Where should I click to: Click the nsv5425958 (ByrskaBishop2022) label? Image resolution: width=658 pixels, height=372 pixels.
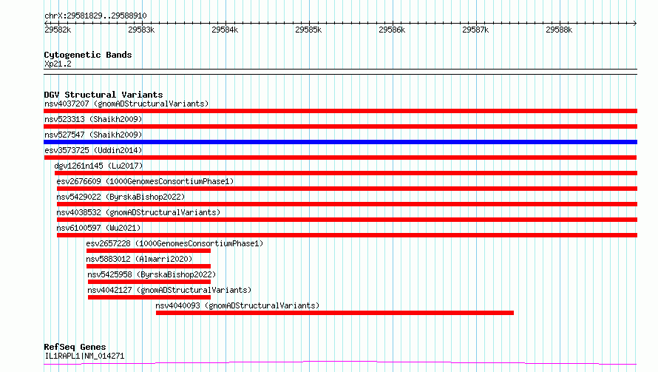(x=152, y=274)
